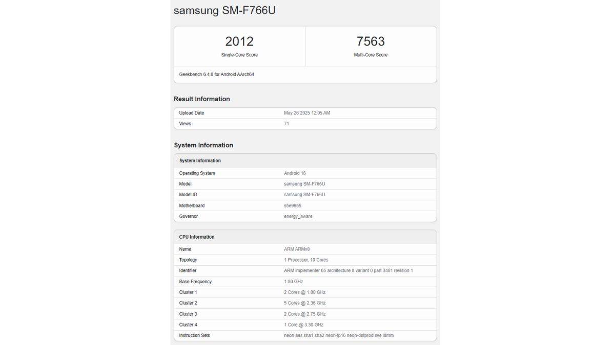The height and width of the screenshot is (345, 615).
Task: Click the 7563 multi-core score value
Action: pyautogui.click(x=371, y=41)
